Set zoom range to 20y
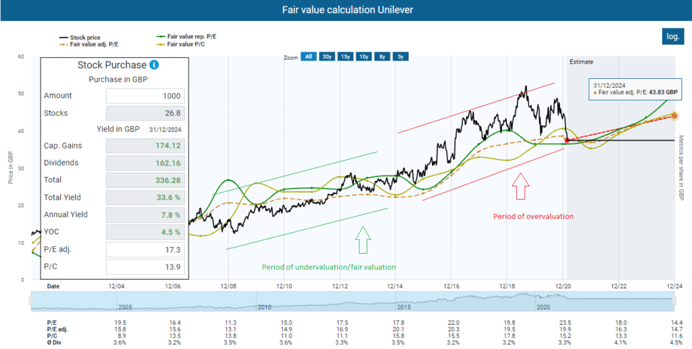 pyautogui.click(x=327, y=57)
